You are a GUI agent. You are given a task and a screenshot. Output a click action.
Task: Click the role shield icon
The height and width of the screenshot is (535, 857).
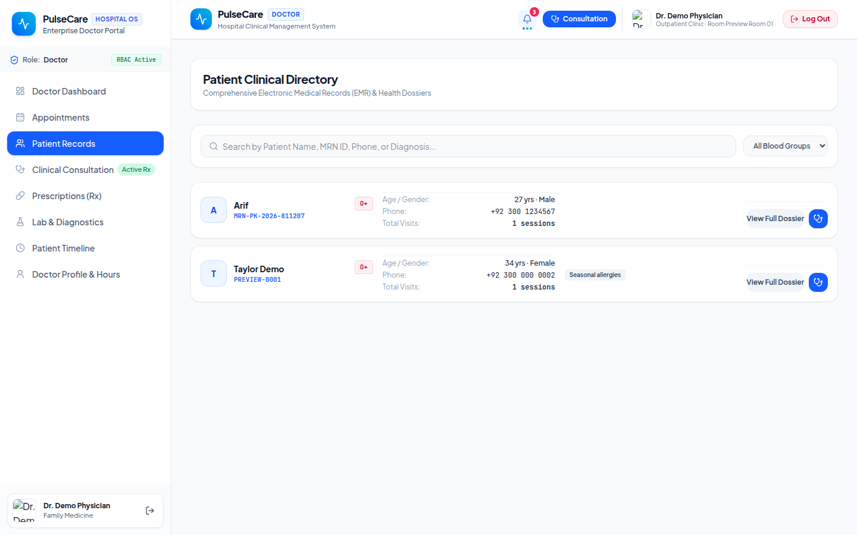click(x=14, y=60)
